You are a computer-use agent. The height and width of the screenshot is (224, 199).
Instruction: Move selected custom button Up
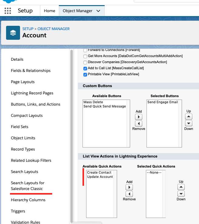(189, 117)
